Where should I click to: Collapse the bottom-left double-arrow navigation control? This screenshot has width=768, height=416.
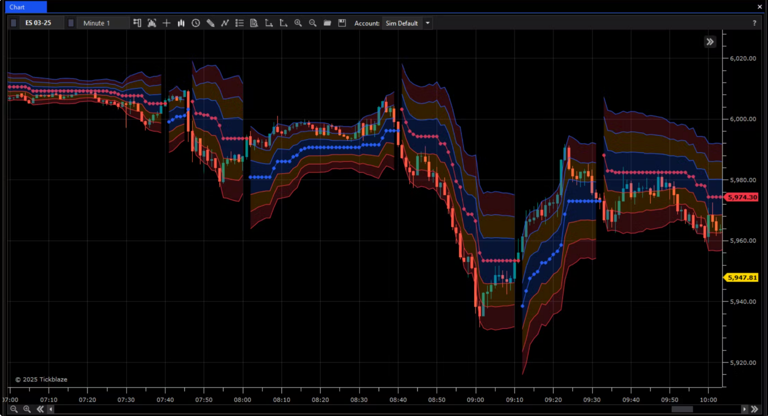tap(40, 409)
